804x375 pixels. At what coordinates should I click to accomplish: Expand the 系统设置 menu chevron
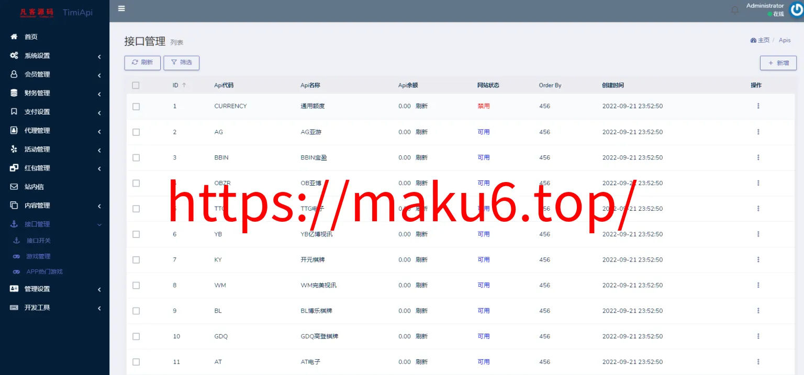(x=99, y=56)
